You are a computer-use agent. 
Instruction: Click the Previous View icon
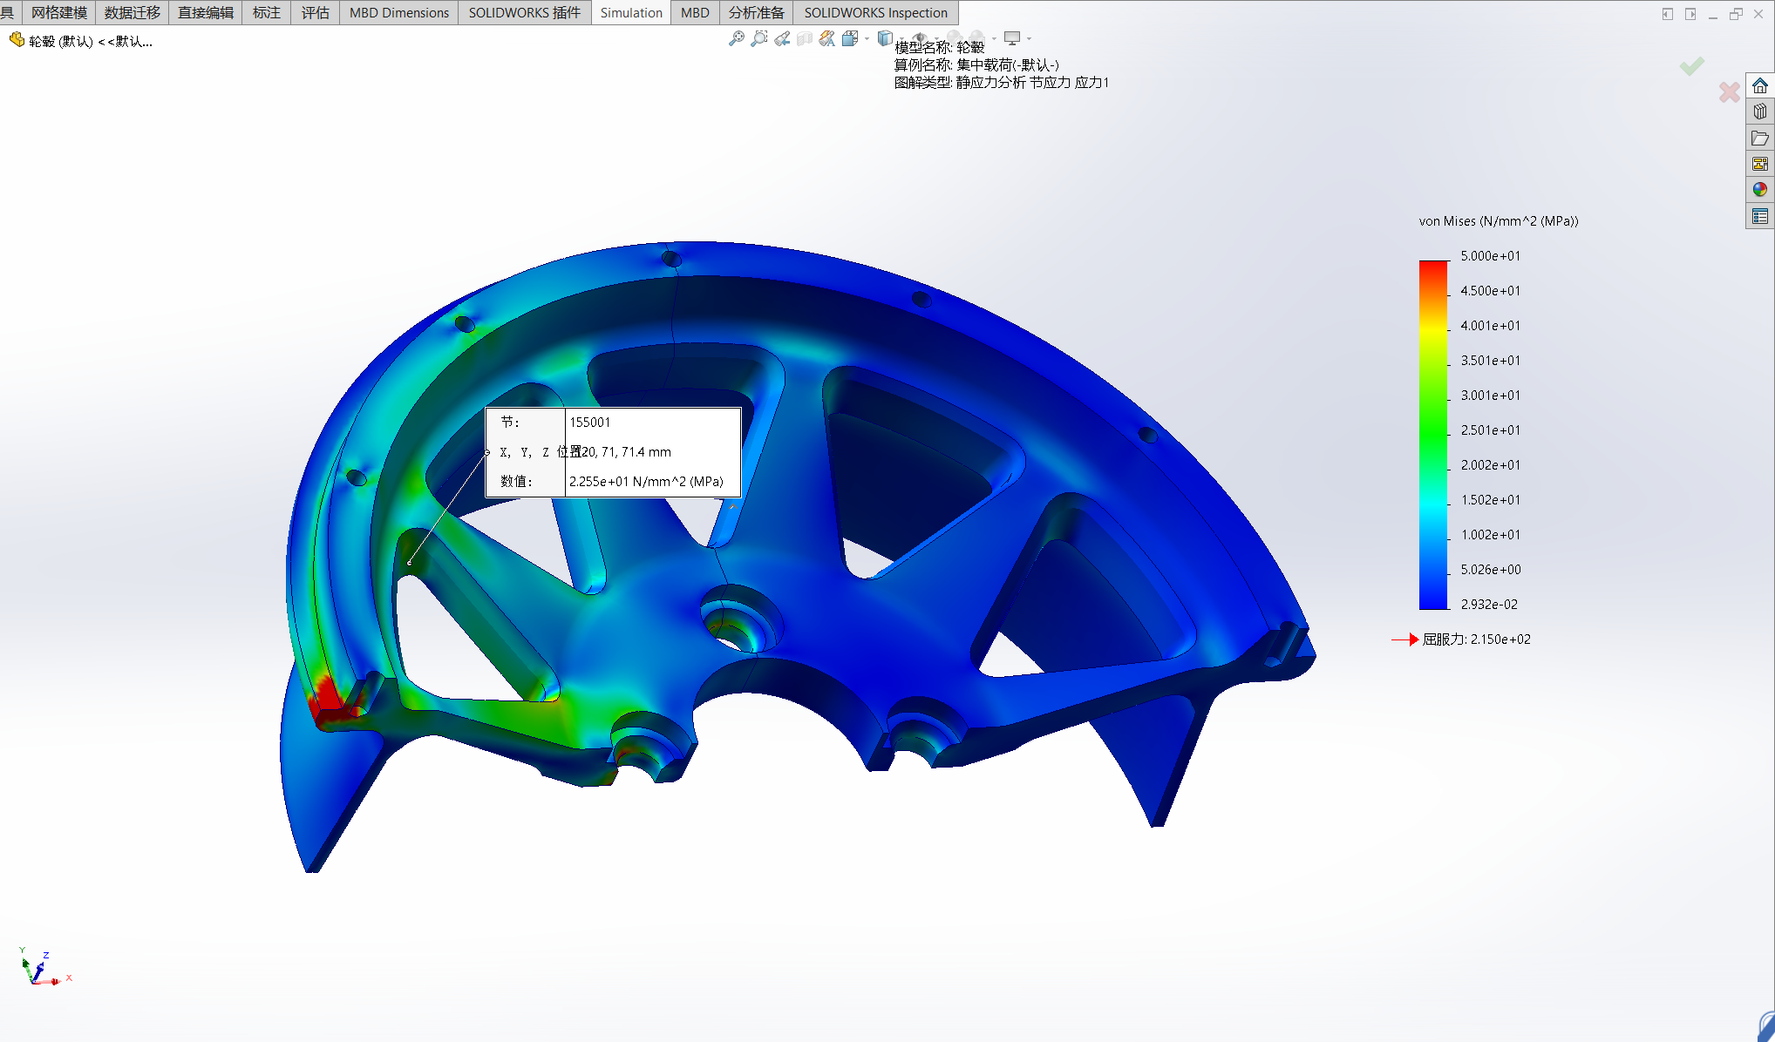[782, 38]
